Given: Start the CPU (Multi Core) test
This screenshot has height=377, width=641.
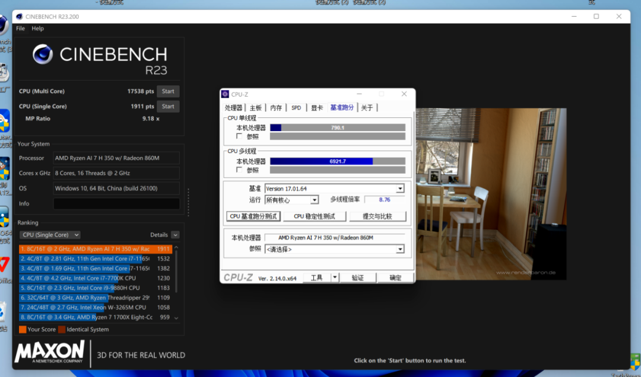Looking at the screenshot, I should (x=168, y=91).
